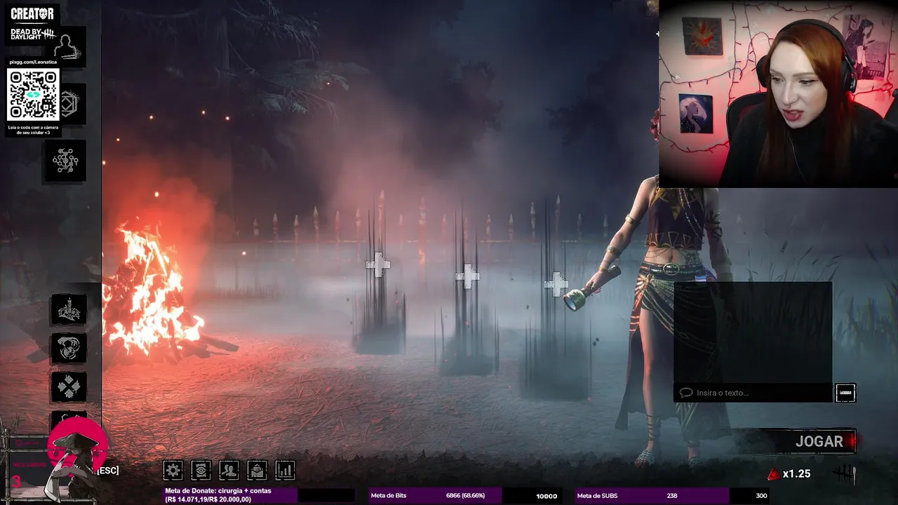
Task: Click the streamer webcam overlay
Action: [x=778, y=93]
